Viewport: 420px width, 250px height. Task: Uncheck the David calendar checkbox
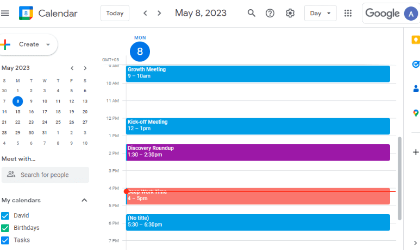5,216
